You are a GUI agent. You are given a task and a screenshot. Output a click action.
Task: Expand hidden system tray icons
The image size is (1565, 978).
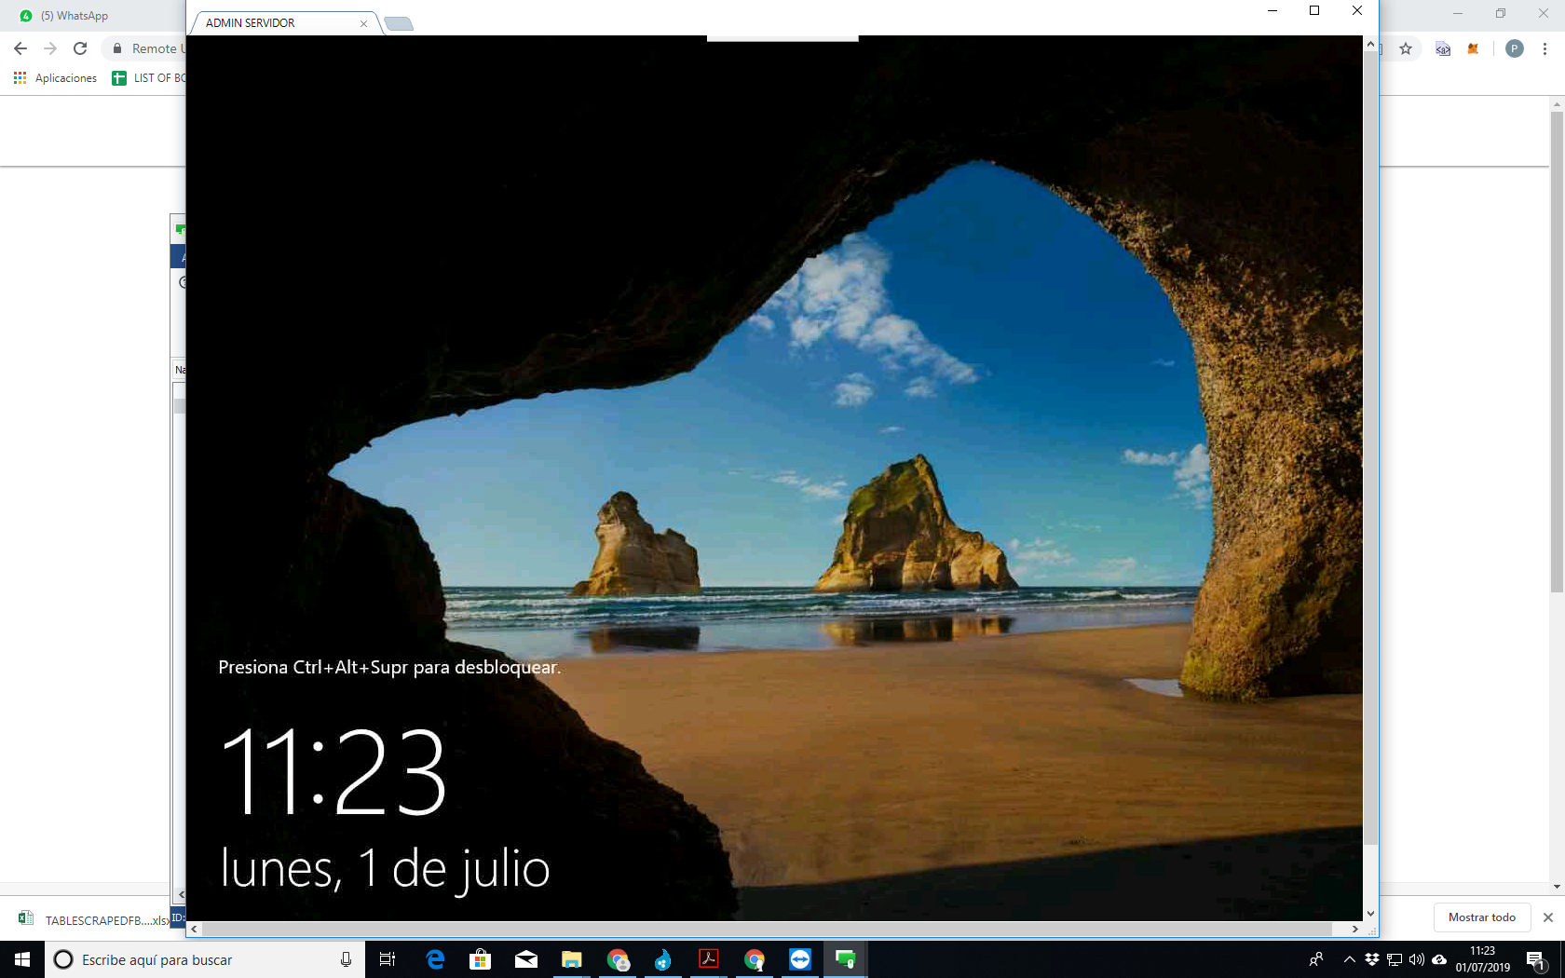coord(1349,959)
